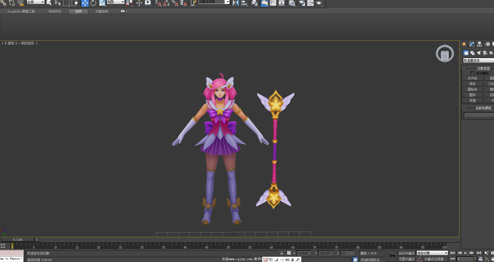Select the Lights category icon
The image size is (494, 262).
coord(479,53)
